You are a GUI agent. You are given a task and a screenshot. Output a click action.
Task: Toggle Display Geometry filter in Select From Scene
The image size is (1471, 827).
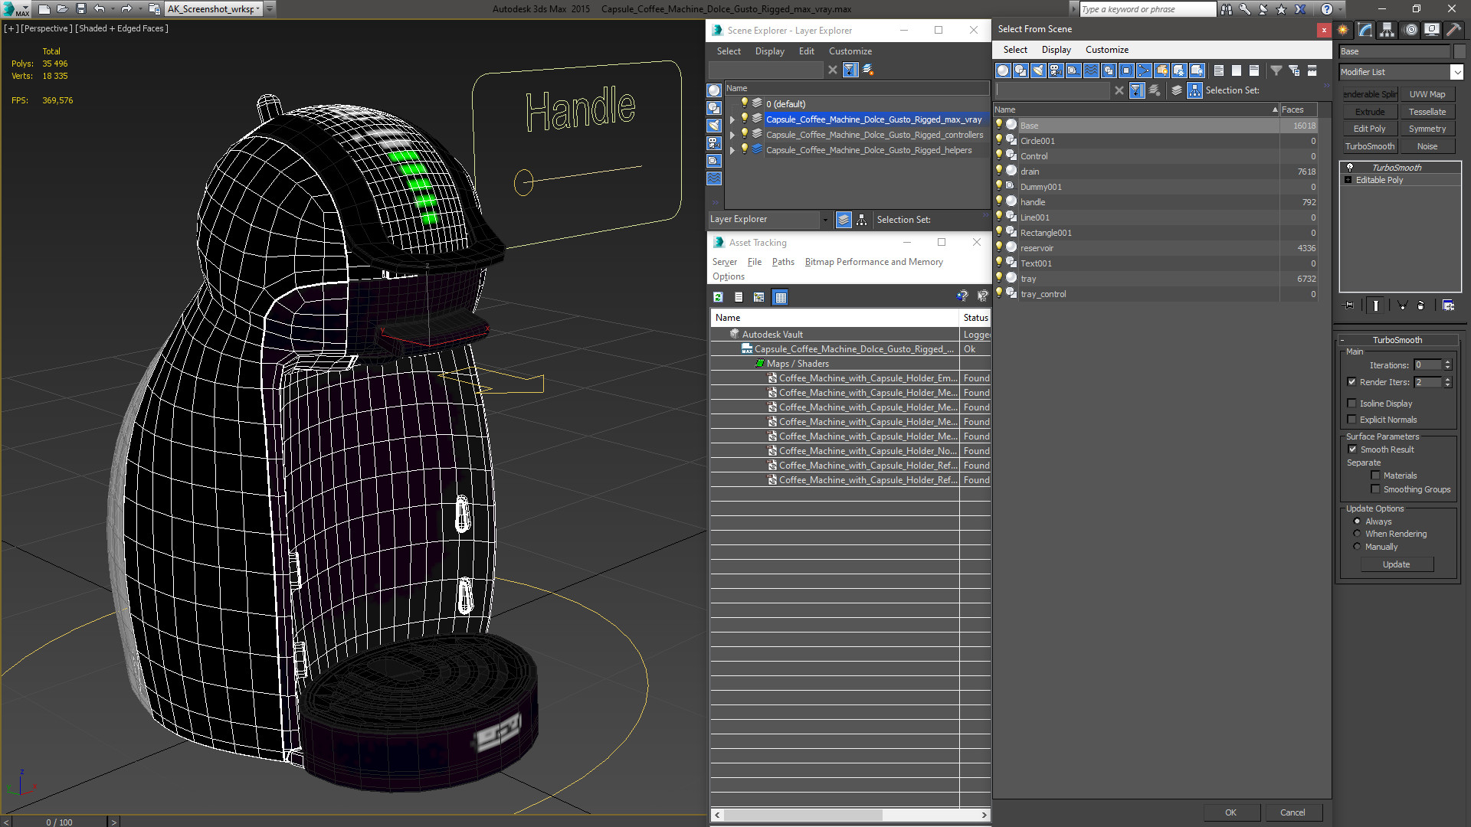[1003, 70]
